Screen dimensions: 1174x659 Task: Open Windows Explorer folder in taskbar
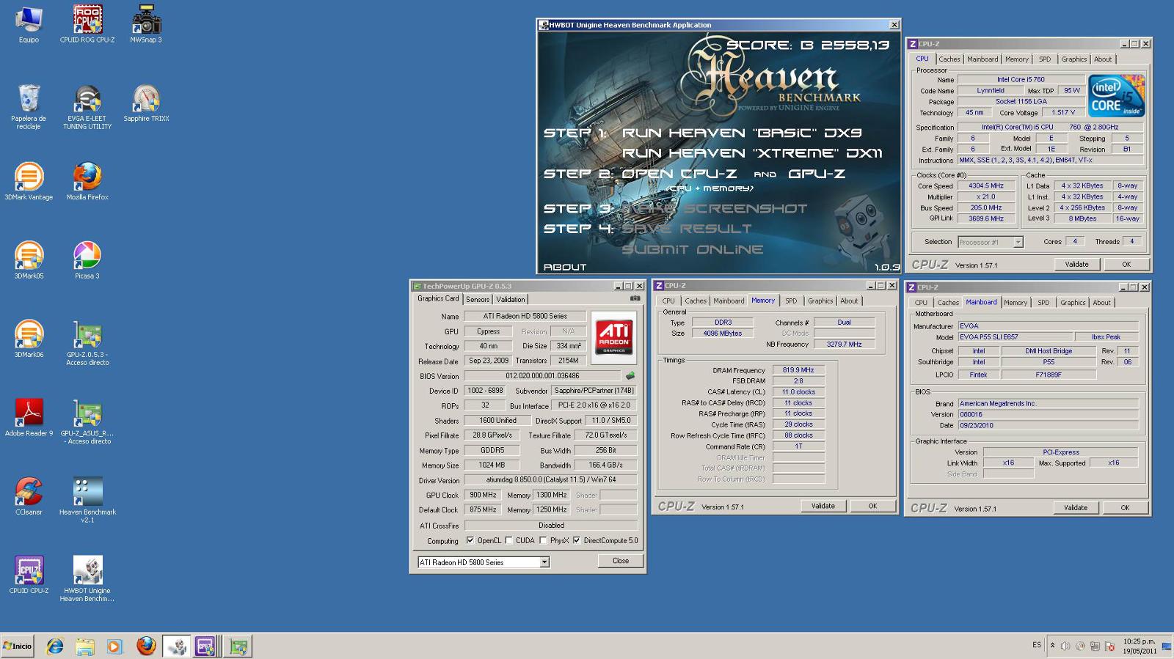tap(84, 646)
